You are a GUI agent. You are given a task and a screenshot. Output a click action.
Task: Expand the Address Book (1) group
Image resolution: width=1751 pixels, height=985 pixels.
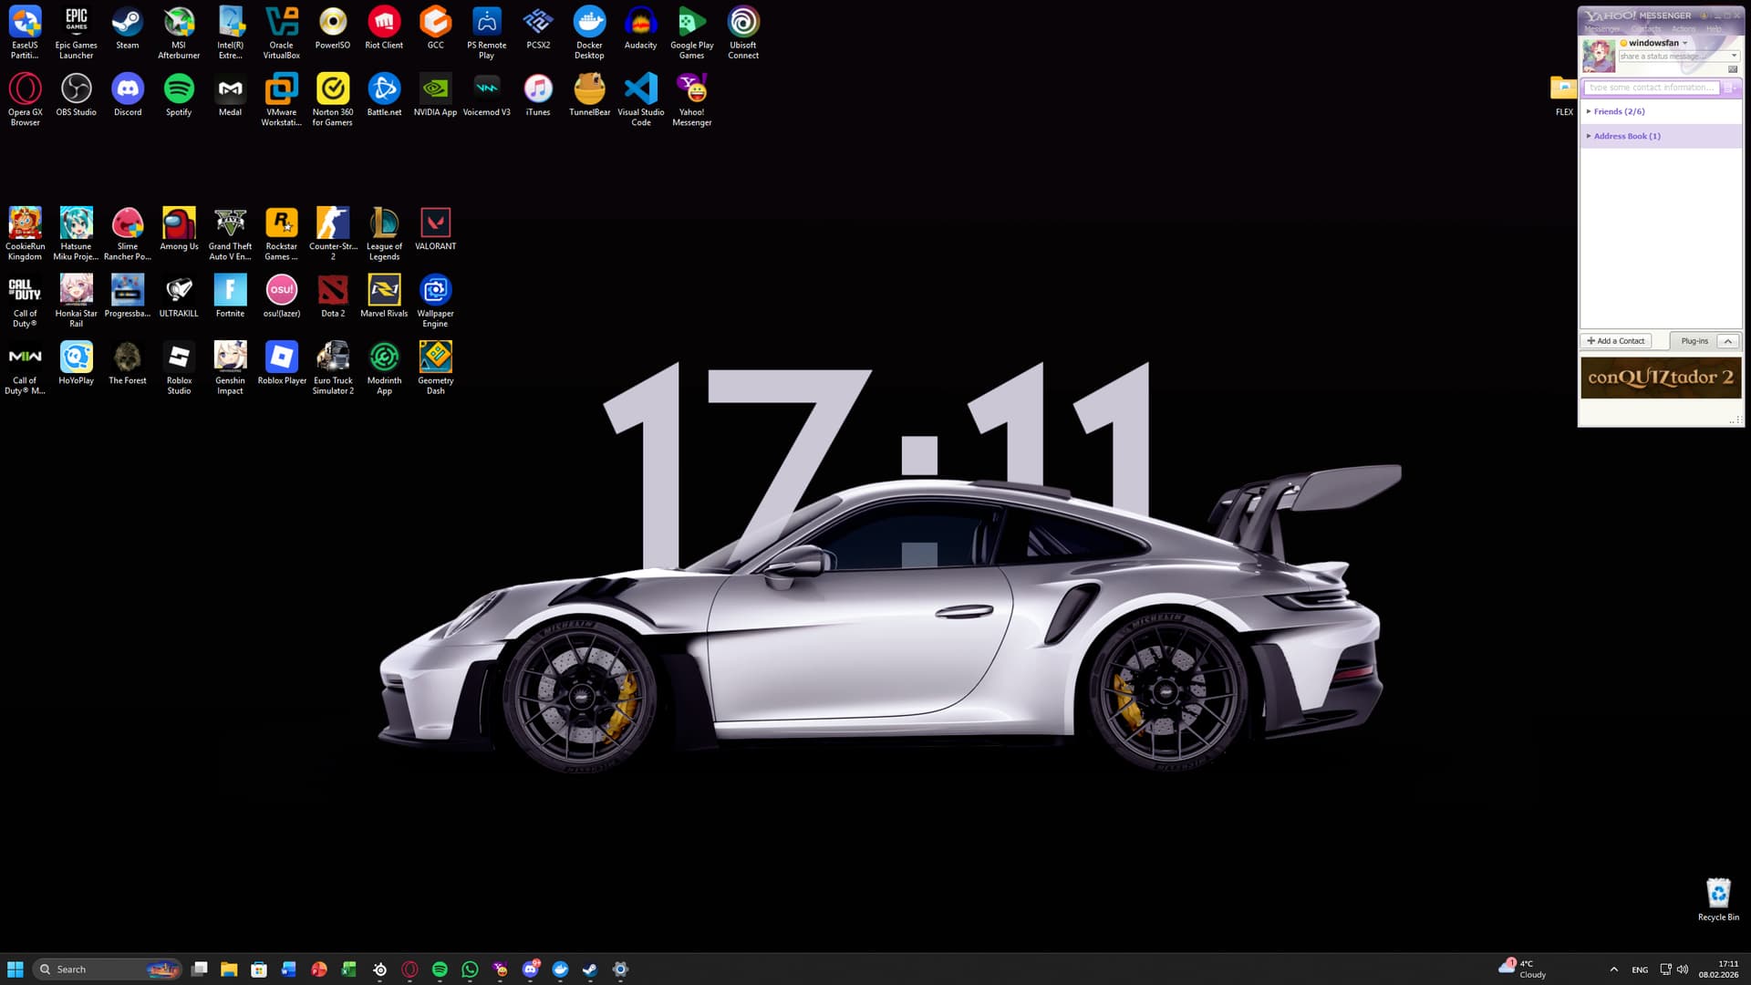pyautogui.click(x=1626, y=136)
